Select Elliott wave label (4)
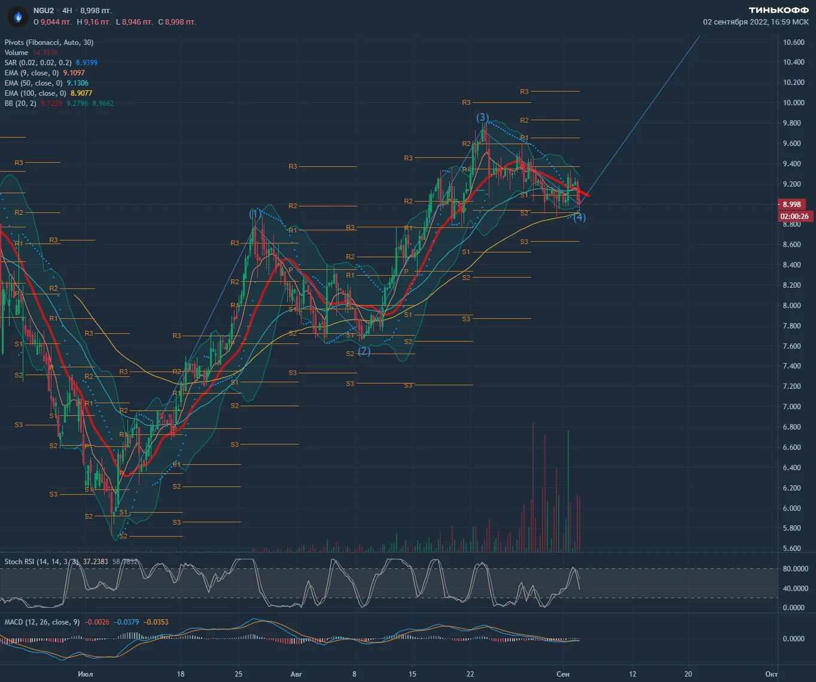Viewport: 816px width, 682px height. click(x=580, y=217)
